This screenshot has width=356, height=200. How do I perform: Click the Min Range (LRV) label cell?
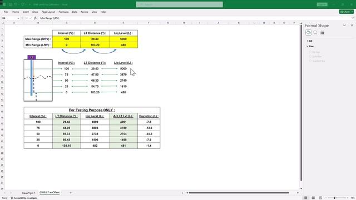[x=38, y=45]
